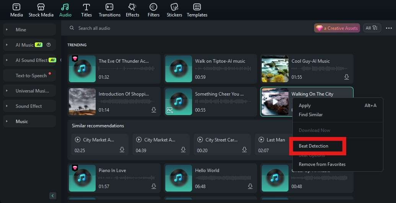Click the Eve Of Thunder waveform
Viewport: 396px width, 203px height.
(x=127, y=68)
